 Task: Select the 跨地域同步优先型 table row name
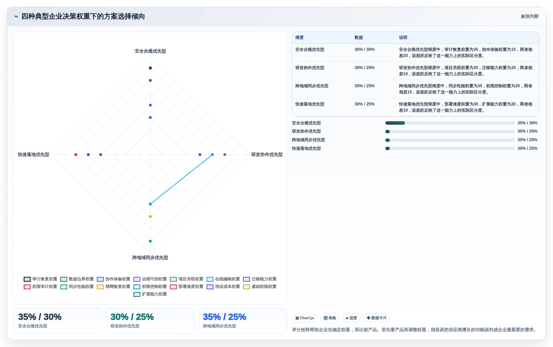(312, 86)
